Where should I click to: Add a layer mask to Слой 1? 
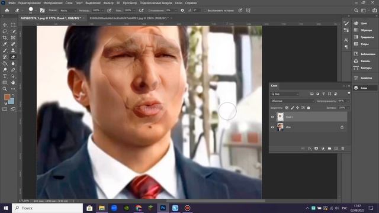316,149
